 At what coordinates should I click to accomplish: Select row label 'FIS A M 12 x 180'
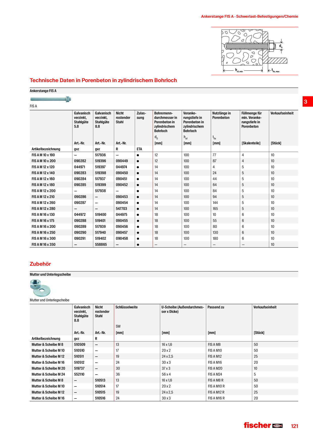pyautogui.click(x=43, y=185)
